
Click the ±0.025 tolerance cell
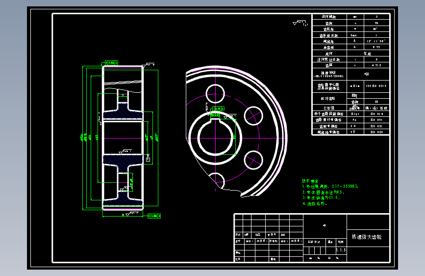coord(377,132)
